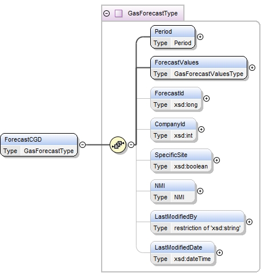Expand the ForecastId element plus icon
The image size is (261, 273).
pyautogui.click(x=206, y=98)
